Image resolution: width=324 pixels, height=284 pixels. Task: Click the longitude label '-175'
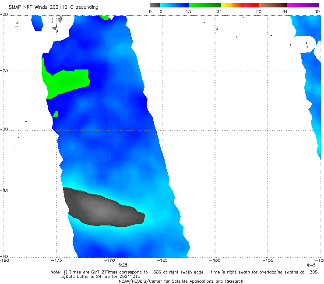pyautogui.click(x=56, y=260)
